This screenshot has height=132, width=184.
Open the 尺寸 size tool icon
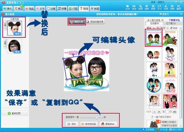point(159,7)
